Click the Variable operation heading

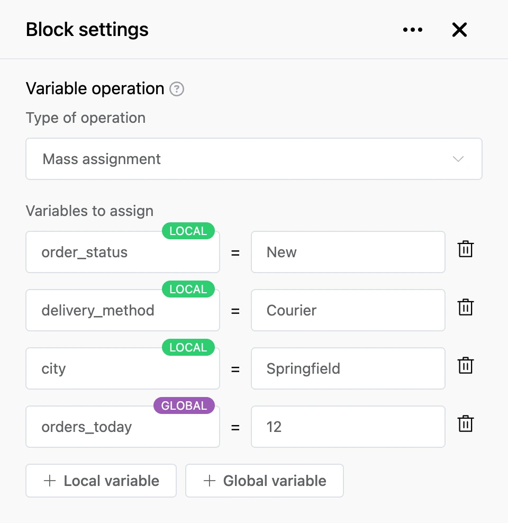point(95,89)
